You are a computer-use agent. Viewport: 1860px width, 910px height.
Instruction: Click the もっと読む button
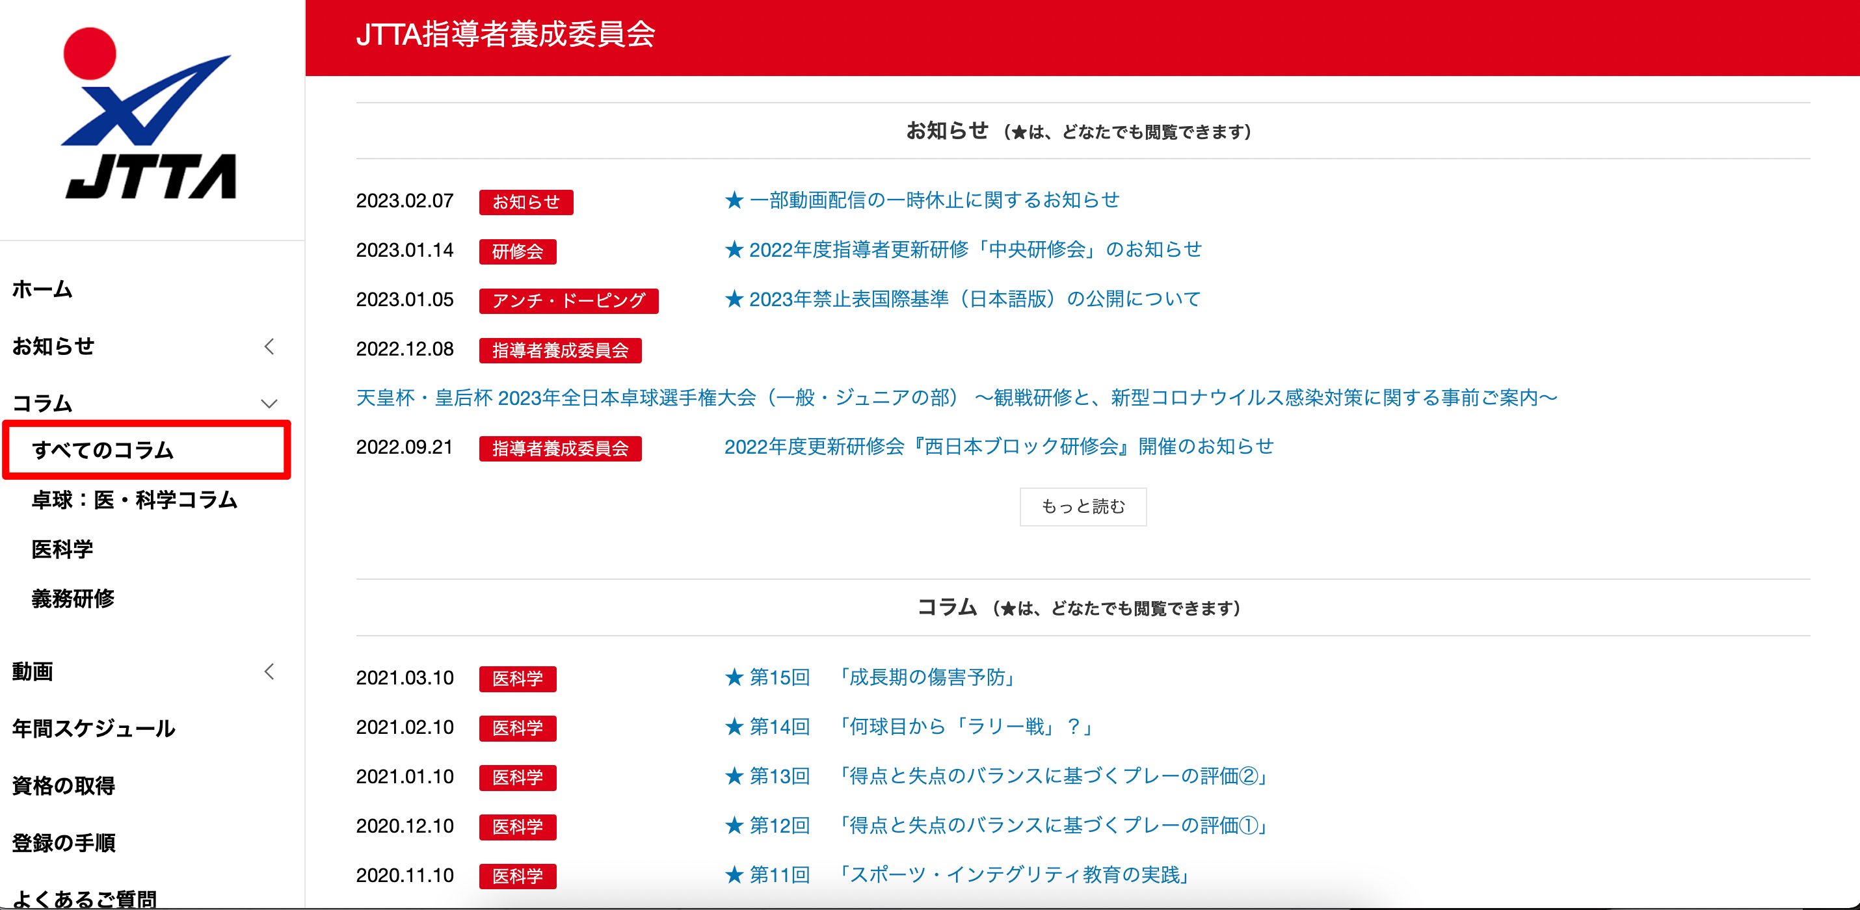1082,506
